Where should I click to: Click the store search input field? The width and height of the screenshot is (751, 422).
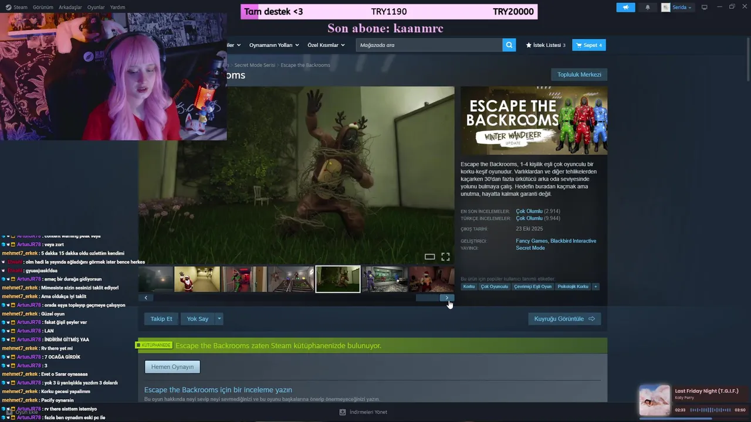pos(429,45)
